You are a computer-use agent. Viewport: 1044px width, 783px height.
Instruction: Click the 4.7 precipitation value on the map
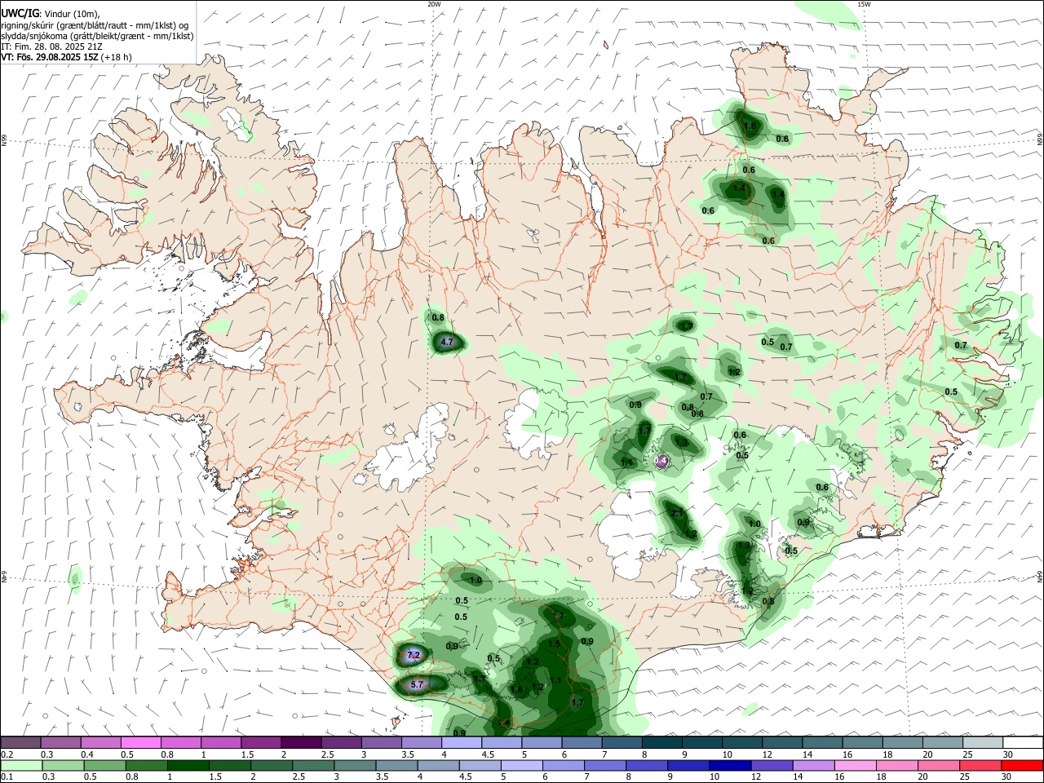(446, 343)
